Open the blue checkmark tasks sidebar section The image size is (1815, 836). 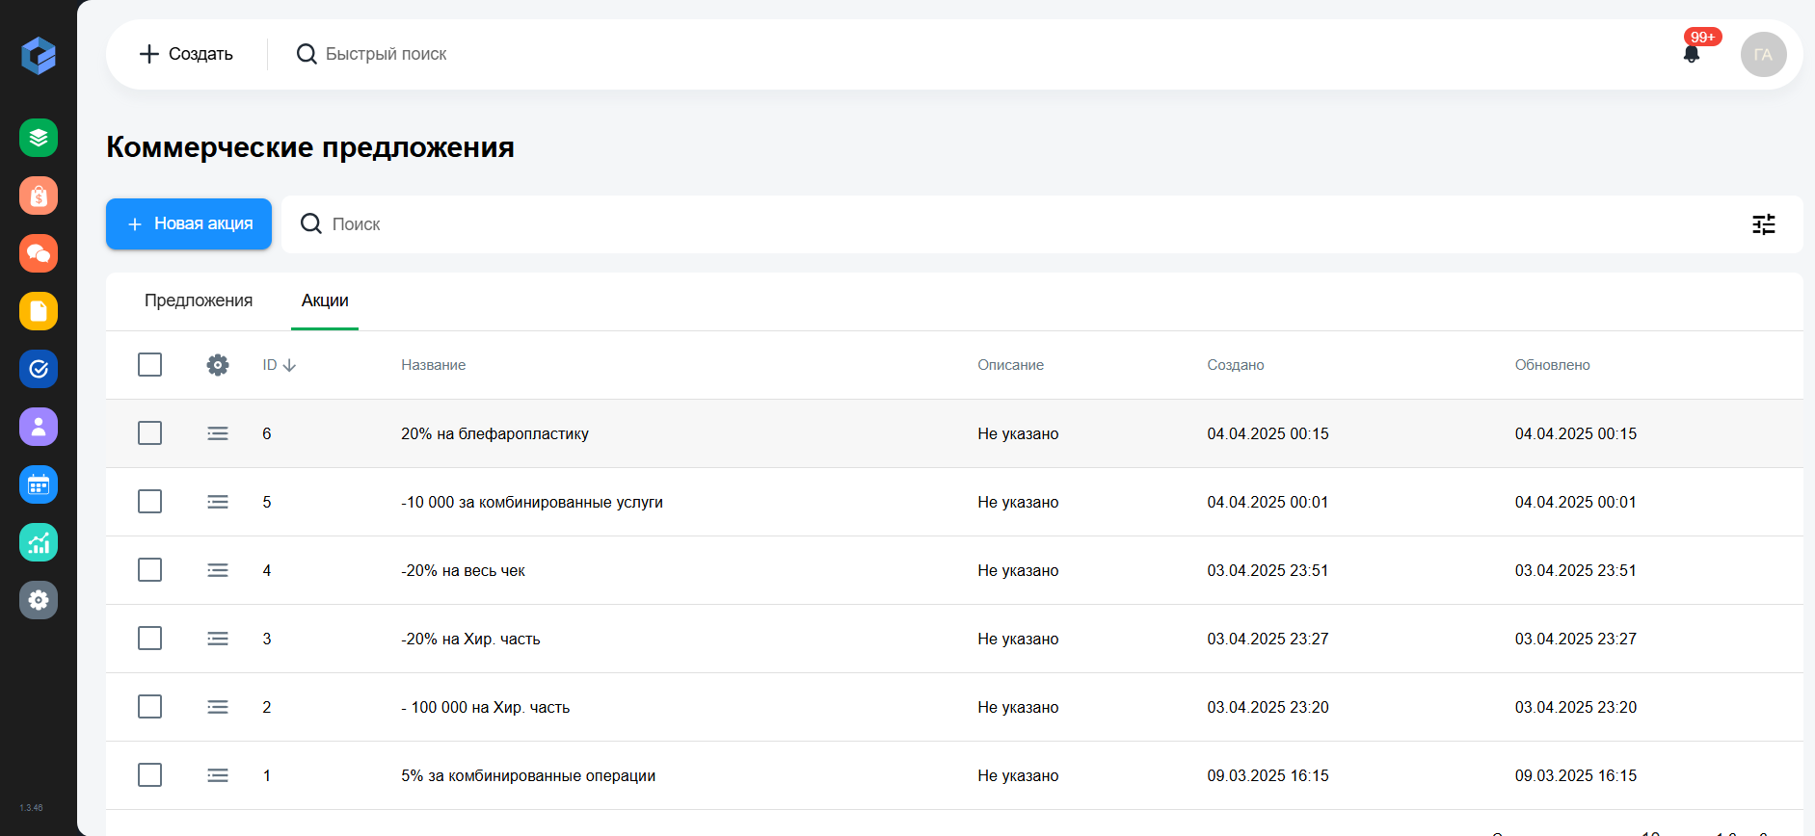[x=39, y=369]
